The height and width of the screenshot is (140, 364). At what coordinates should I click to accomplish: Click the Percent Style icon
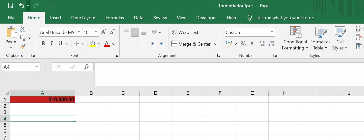[243, 44]
